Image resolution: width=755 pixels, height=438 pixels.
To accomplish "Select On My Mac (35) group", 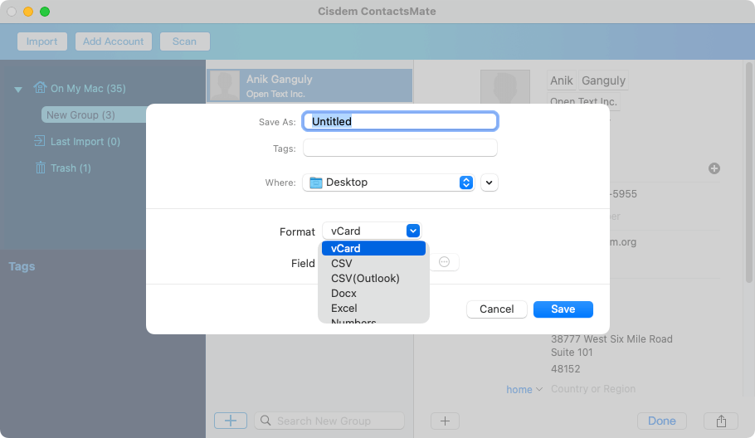I will pyautogui.click(x=88, y=89).
